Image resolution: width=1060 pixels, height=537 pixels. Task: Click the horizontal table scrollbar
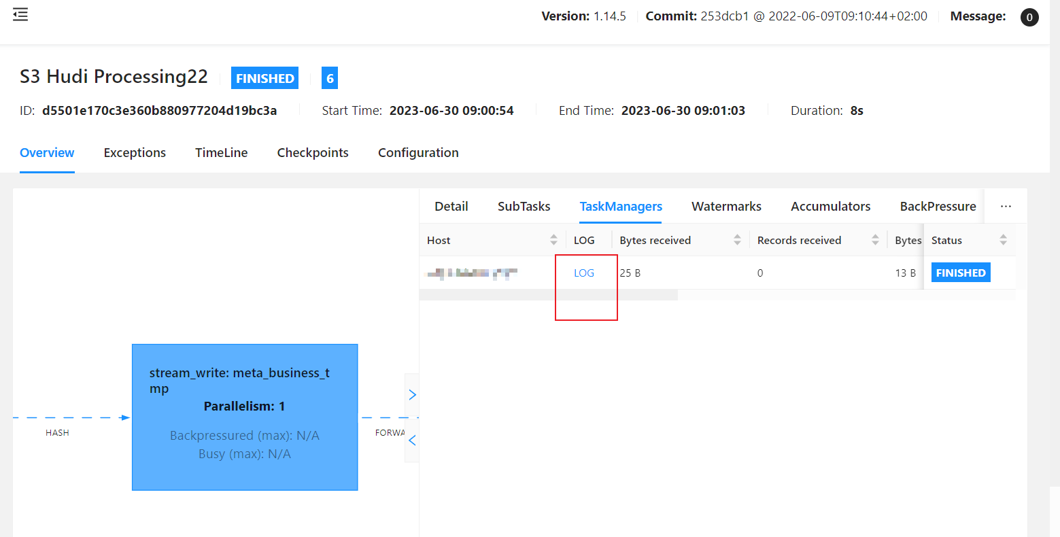(x=549, y=295)
